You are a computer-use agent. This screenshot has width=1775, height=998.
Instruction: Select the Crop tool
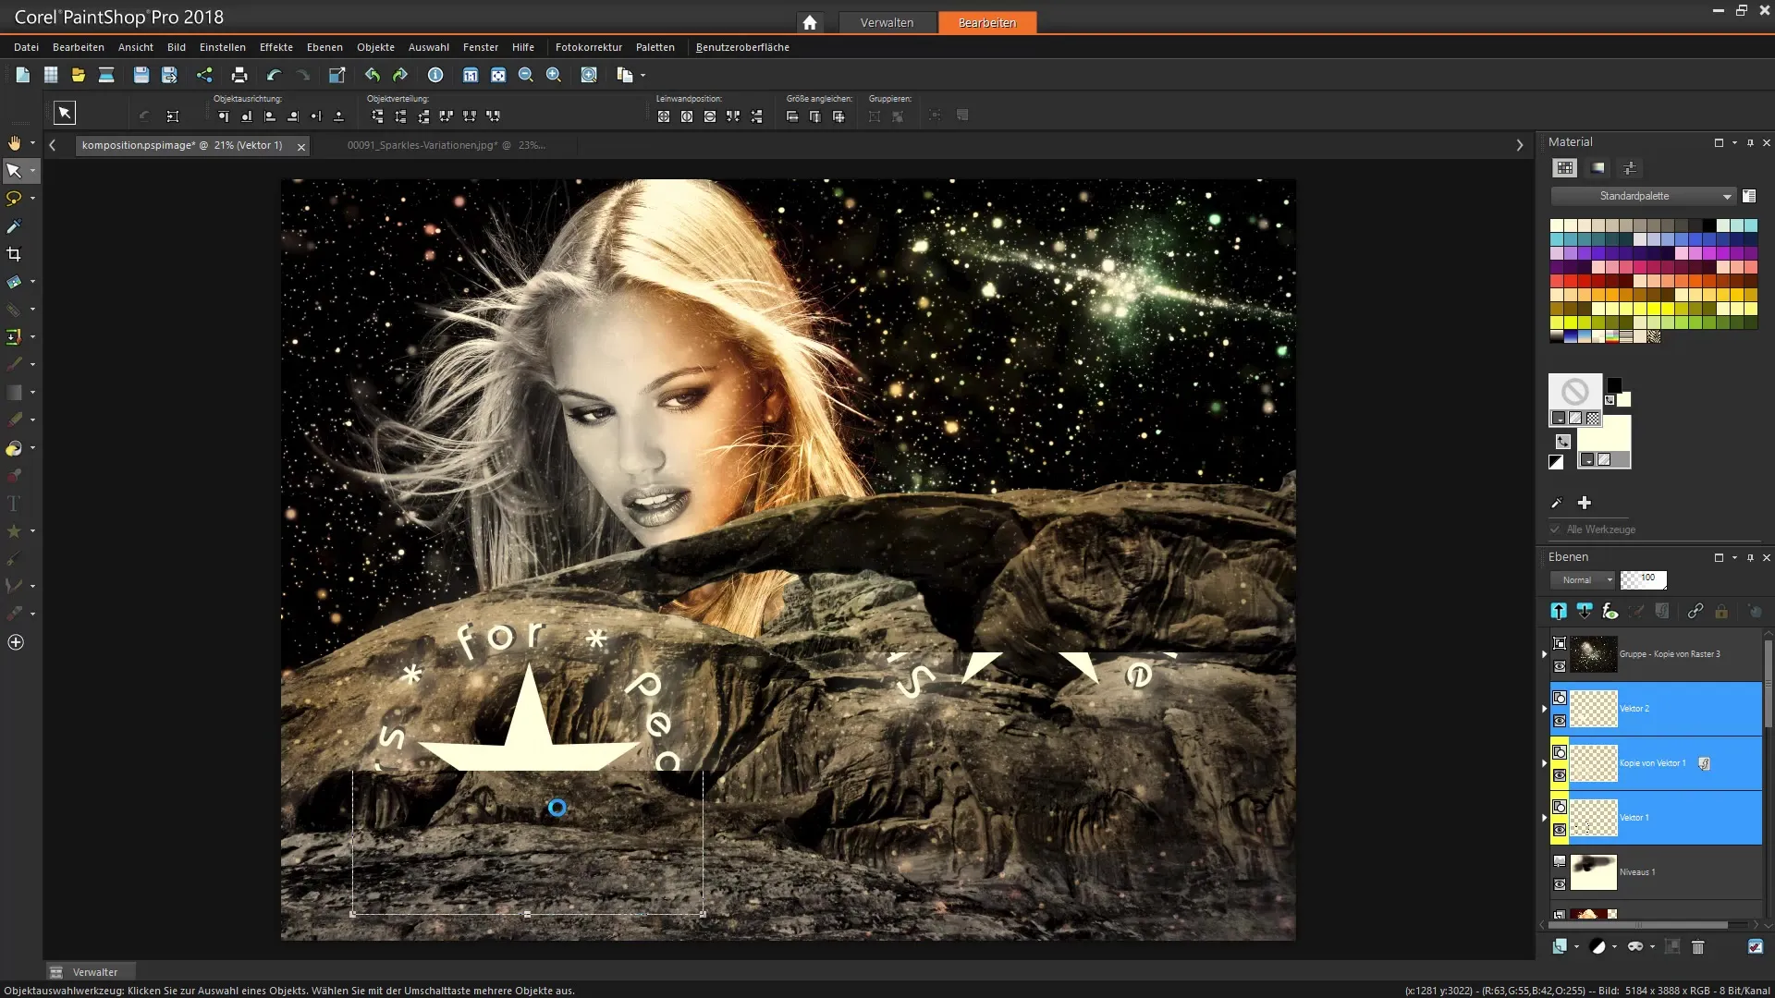point(14,253)
